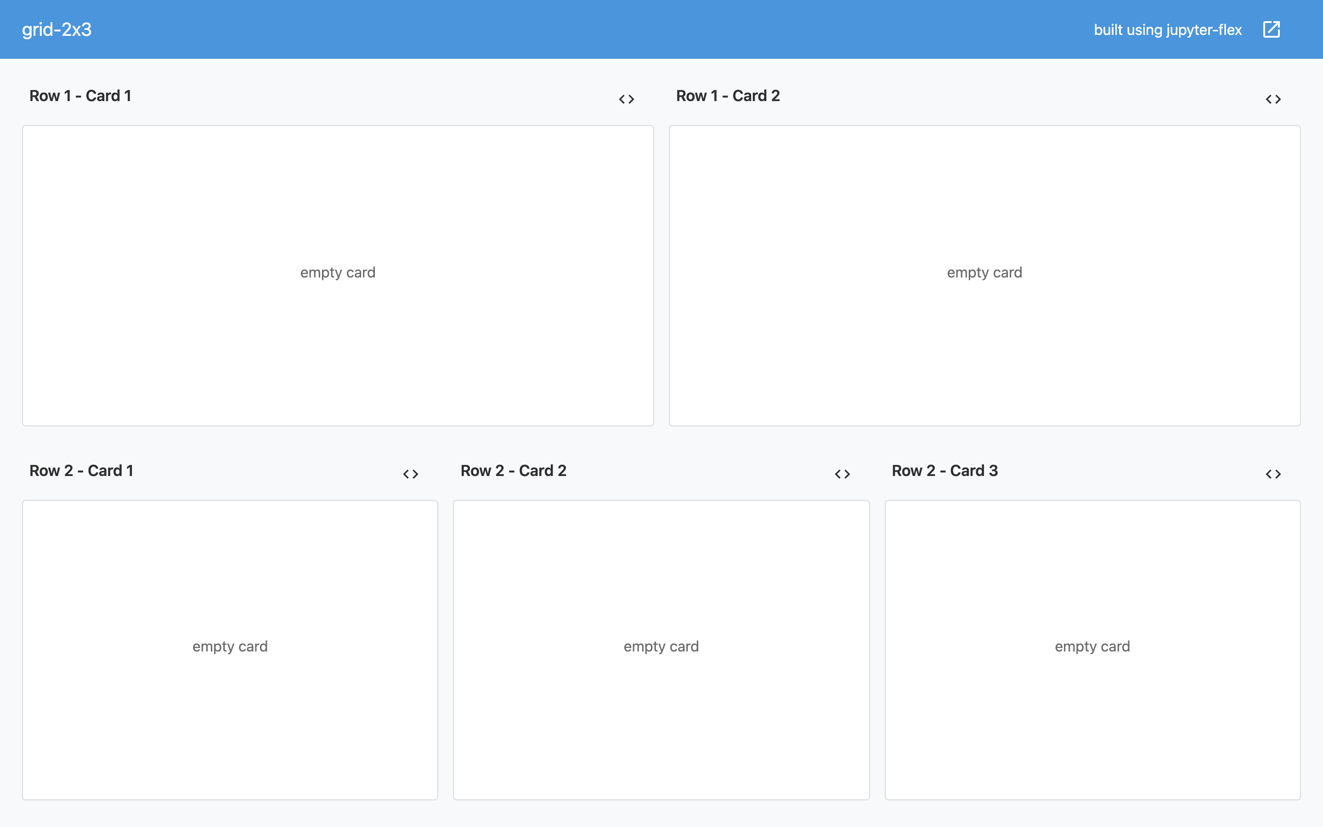Viewport: 1323px width, 827px height.
Task: Click 'empty card' text in Row 1 - Card 1
Action: tap(338, 272)
